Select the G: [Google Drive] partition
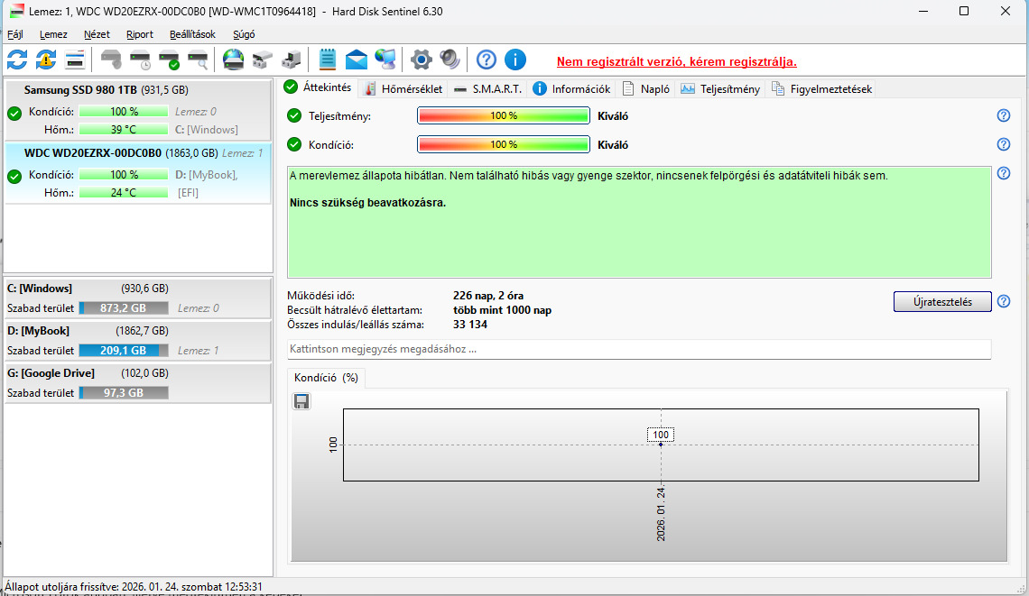1029x596 pixels. (x=138, y=383)
